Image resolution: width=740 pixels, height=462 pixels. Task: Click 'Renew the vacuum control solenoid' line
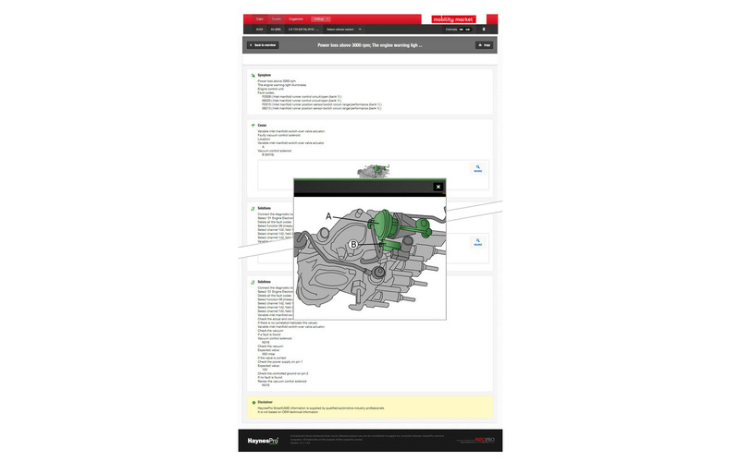pos(282,381)
